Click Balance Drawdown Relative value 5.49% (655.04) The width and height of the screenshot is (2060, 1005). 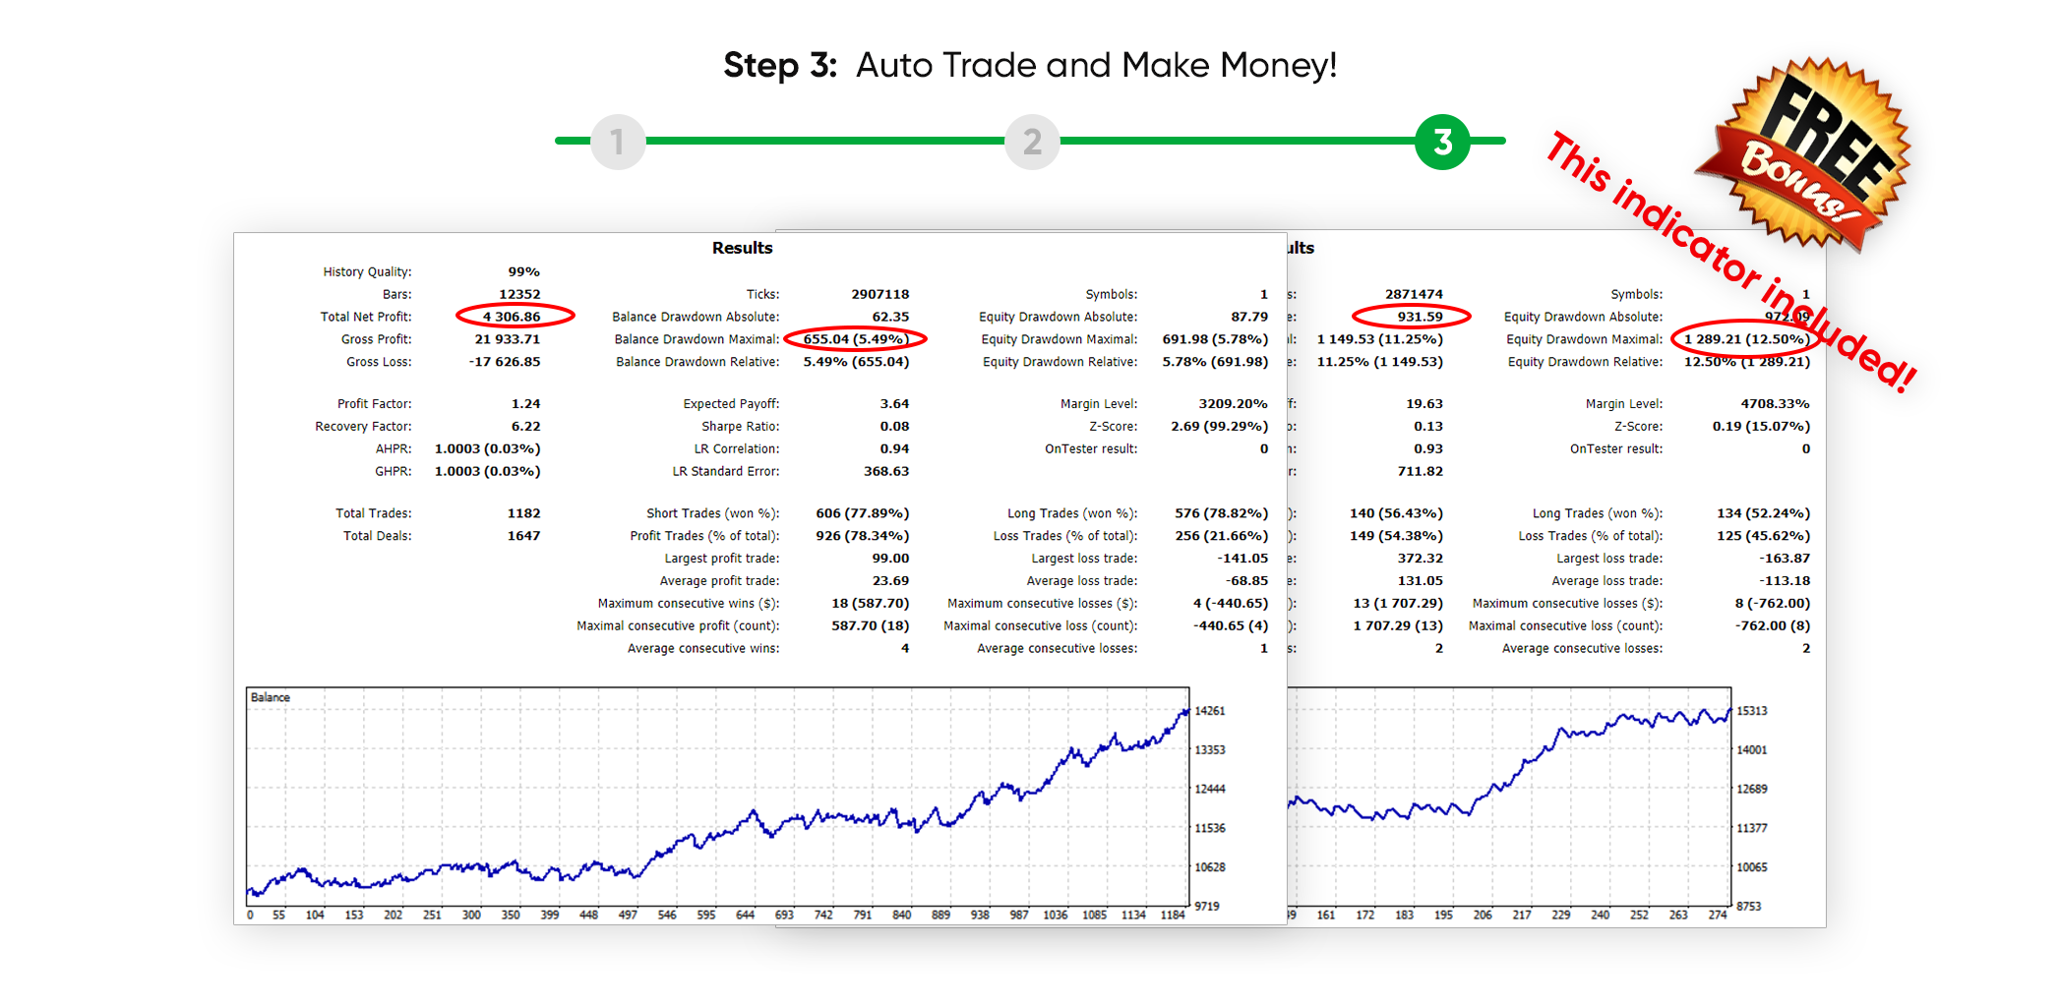(856, 362)
